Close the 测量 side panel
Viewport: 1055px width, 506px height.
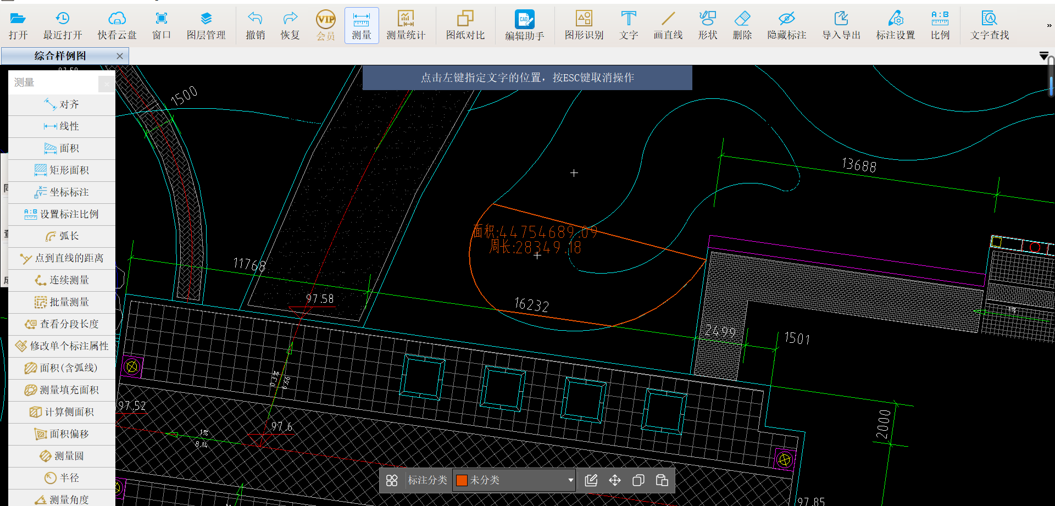coord(107,84)
